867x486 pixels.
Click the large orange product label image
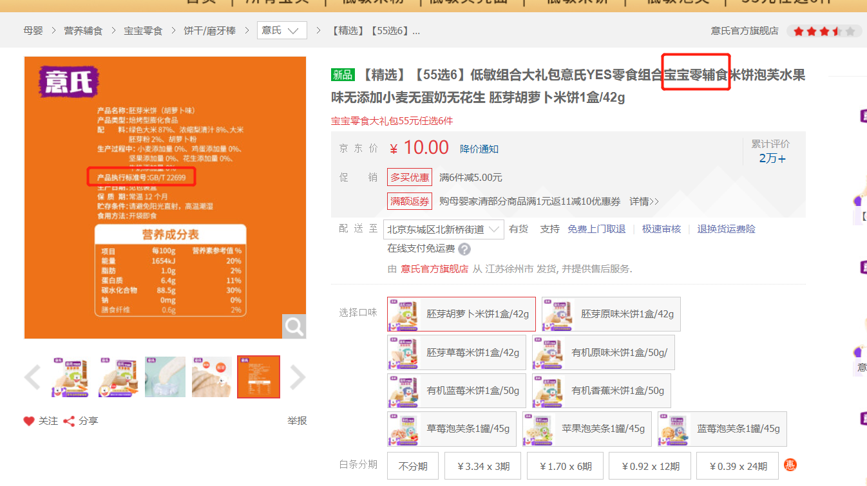165,198
